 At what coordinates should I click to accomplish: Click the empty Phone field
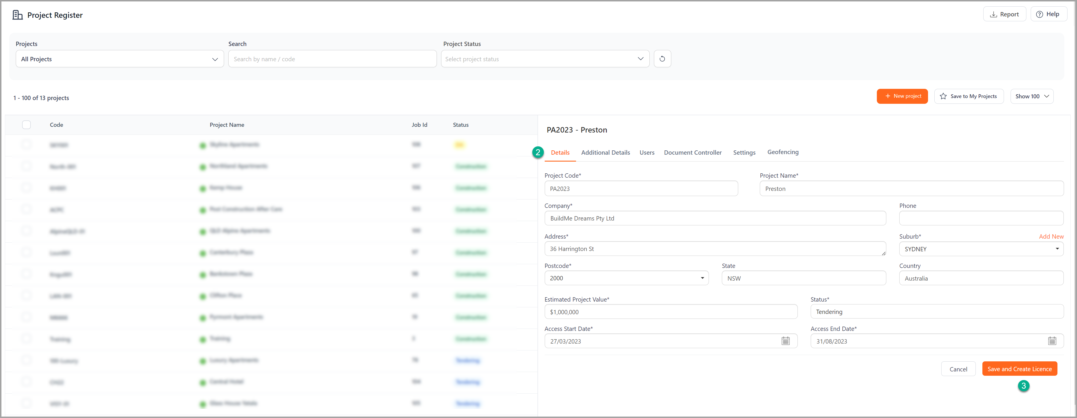pos(981,218)
